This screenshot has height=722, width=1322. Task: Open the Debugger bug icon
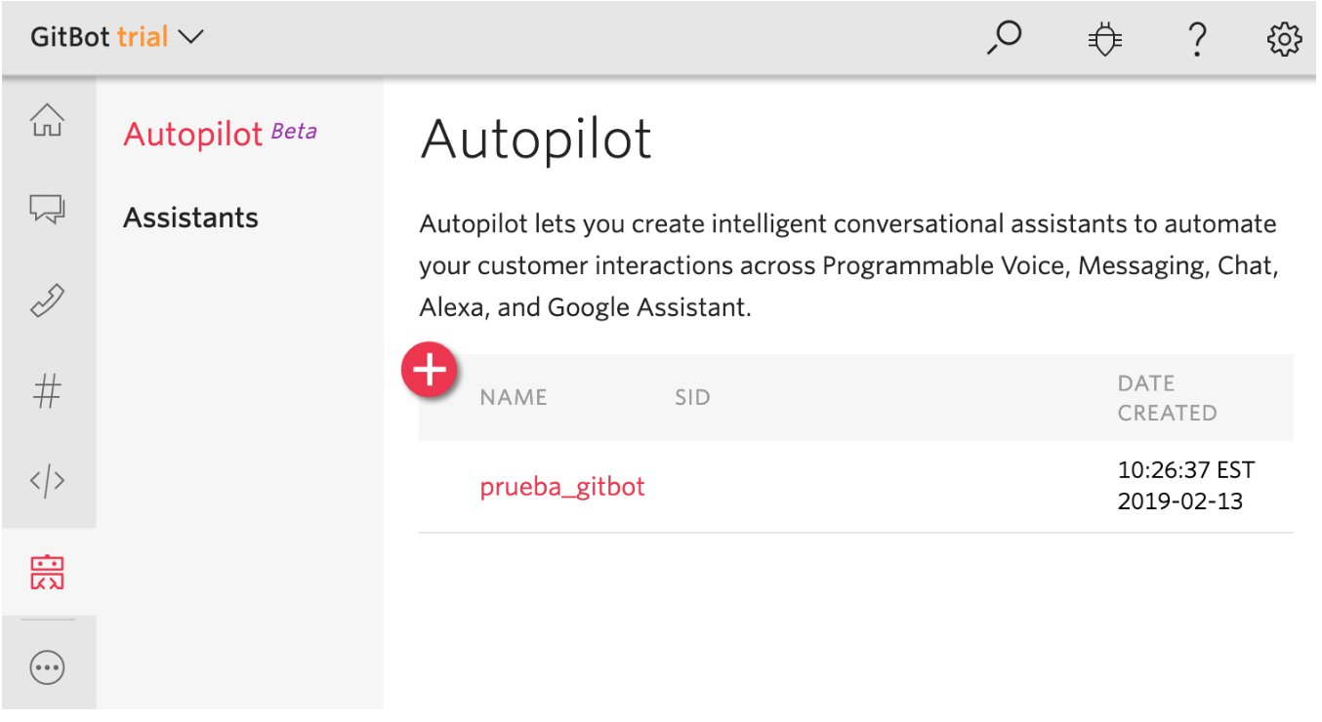1103,38
